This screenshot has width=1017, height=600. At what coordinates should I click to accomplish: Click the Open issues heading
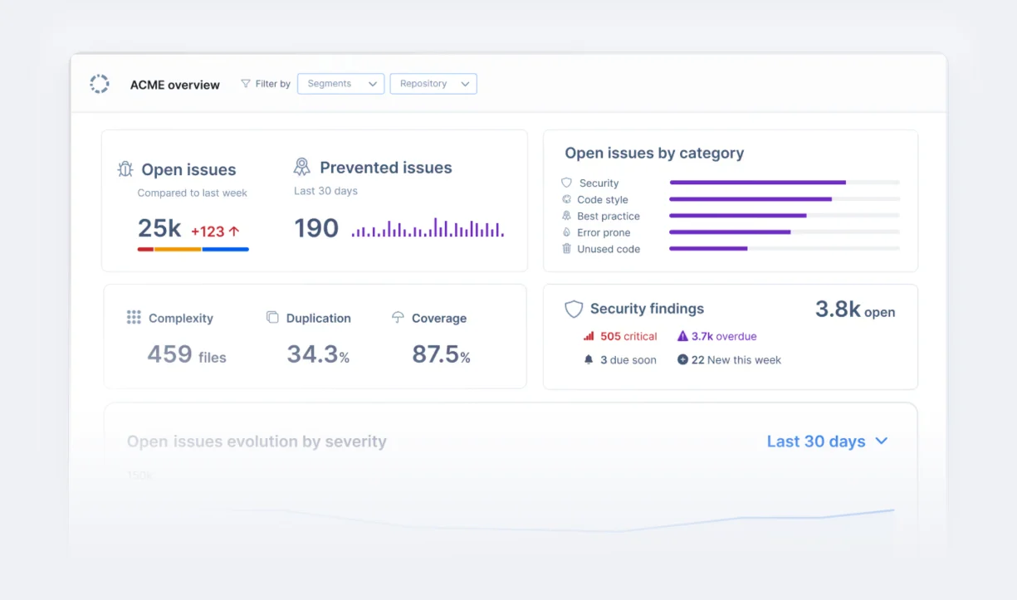(188, 169)
